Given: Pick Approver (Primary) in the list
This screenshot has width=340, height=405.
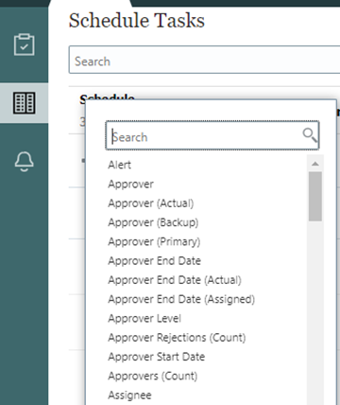Looking at the screenshot, I should [154, 241].
